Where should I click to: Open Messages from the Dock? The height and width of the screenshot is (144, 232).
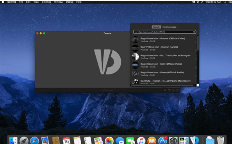(x=120, y=141)
